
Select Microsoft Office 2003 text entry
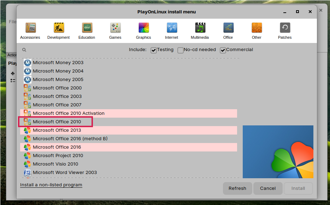57,97
